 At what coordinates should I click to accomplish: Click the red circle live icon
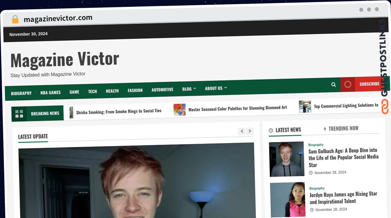pos(348,85)
